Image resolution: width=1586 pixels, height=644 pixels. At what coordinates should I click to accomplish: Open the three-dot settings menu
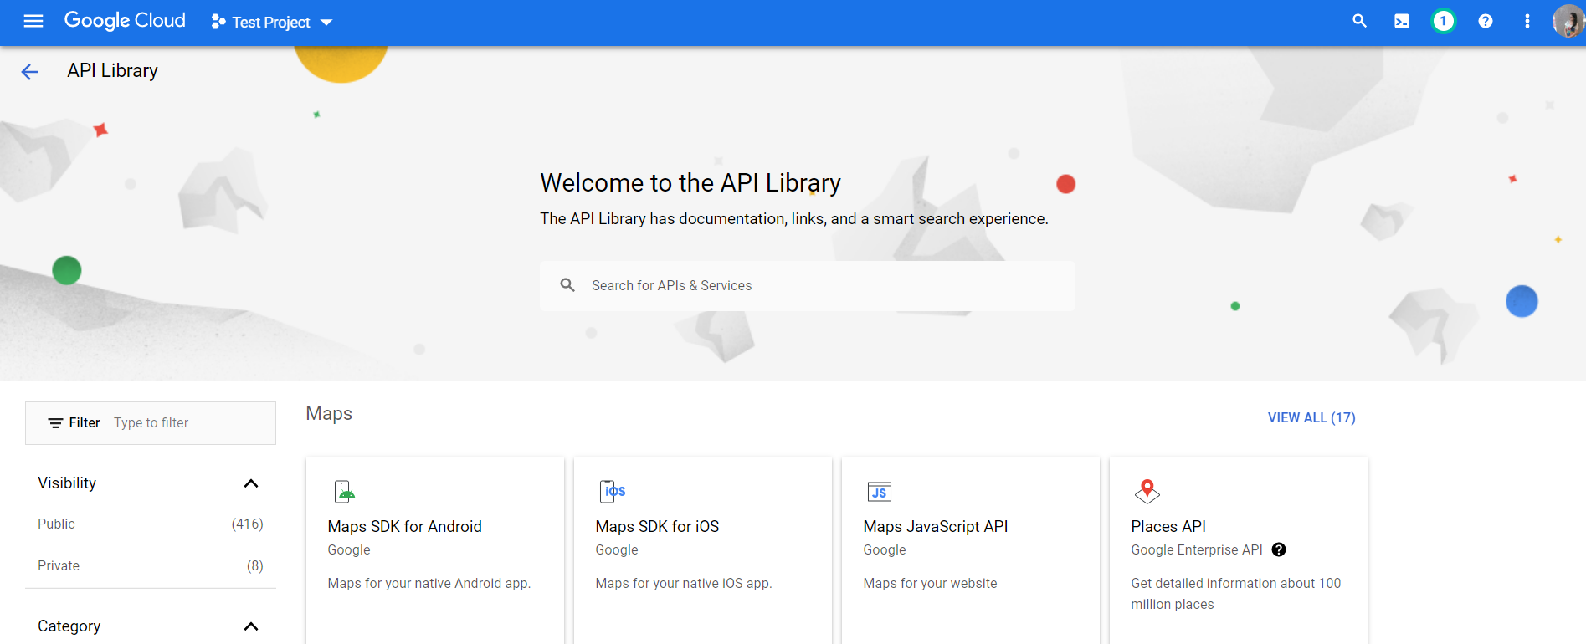(1527, 22)
